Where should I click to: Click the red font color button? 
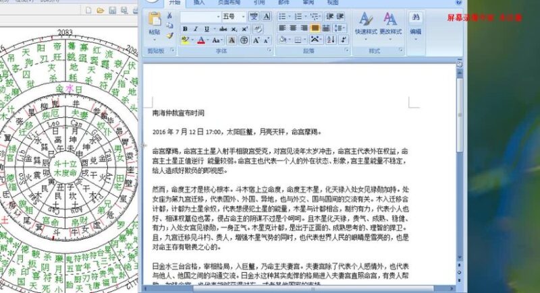[x=201, y=40]
